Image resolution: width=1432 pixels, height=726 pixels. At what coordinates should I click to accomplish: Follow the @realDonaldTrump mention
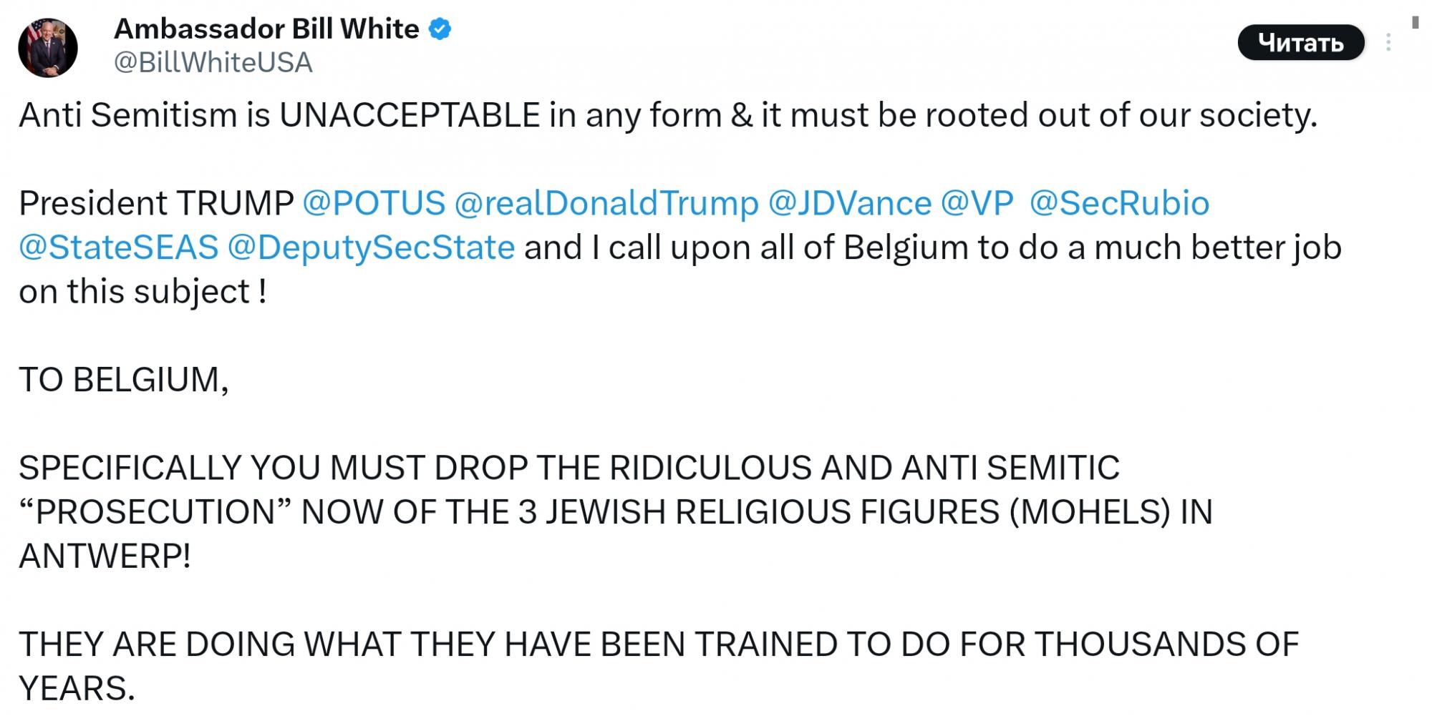pos(606,203)
